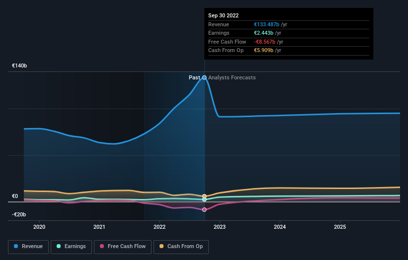Click the -€8.567b free cash flow value

point(264,42)
